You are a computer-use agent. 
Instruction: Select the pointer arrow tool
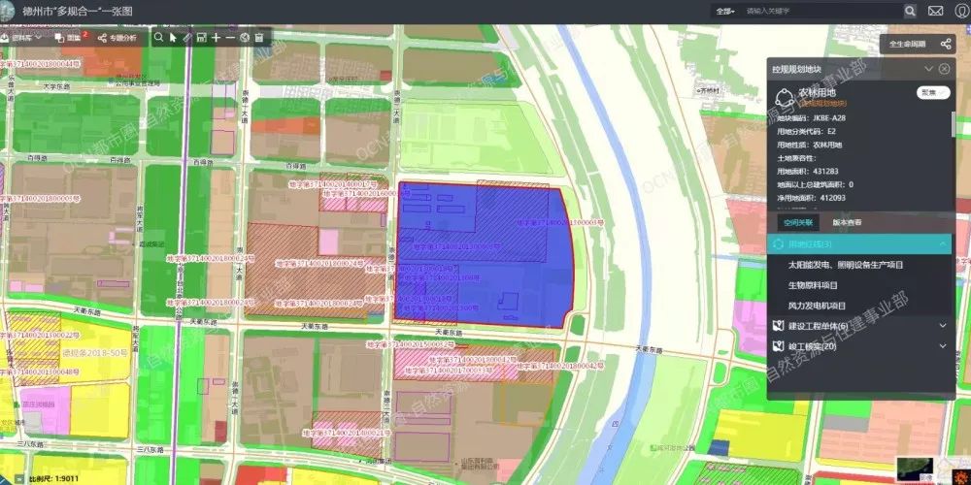[174, 37]
